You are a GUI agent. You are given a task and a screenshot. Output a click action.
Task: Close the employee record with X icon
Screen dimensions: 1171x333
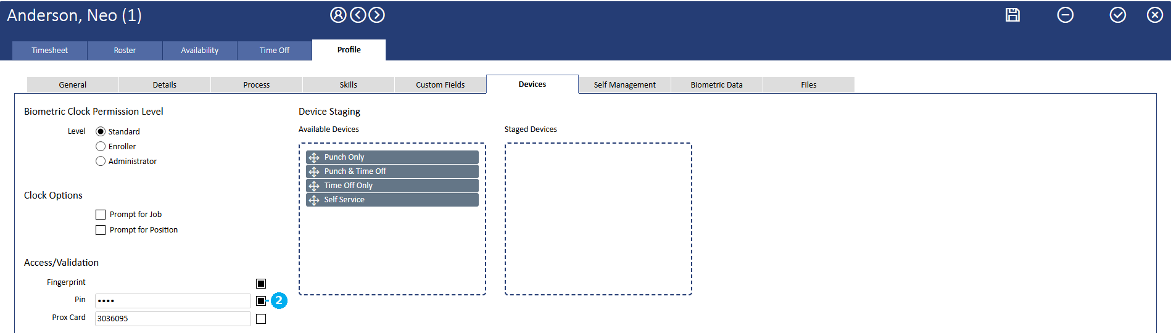click(x=1154, y=15)
